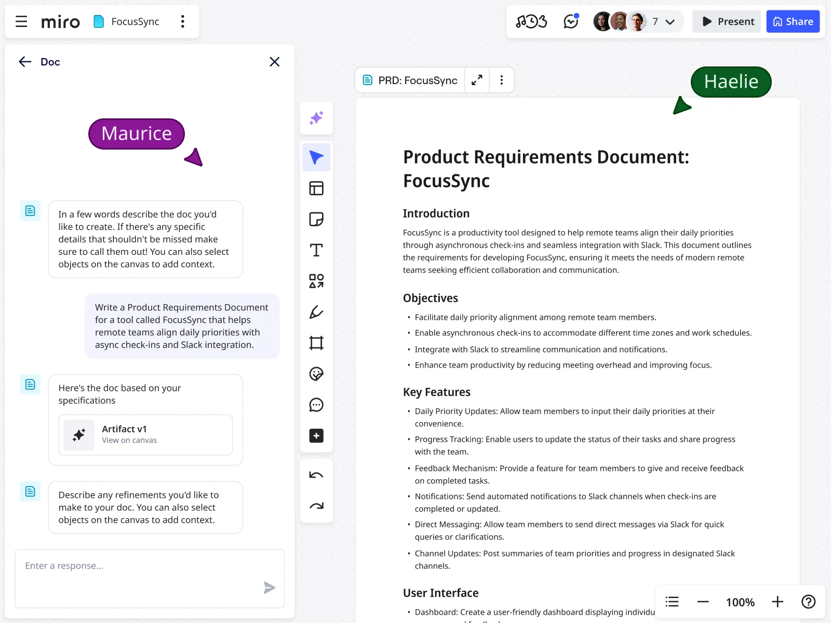This screenshot has width=831, height=623.
Task: Click the third collaborator avatar
Action: (x=638, y=21)
